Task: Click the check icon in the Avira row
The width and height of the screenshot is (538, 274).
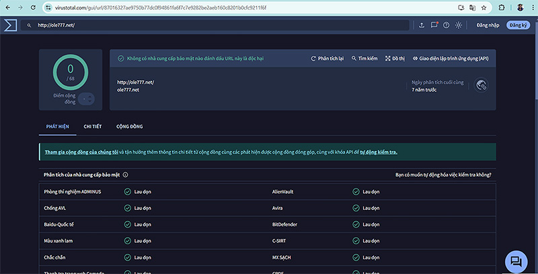Action: (356, 208)
